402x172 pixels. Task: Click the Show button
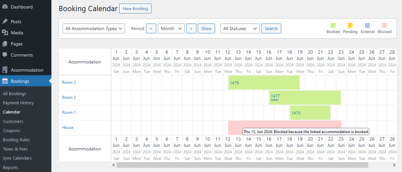207,28
